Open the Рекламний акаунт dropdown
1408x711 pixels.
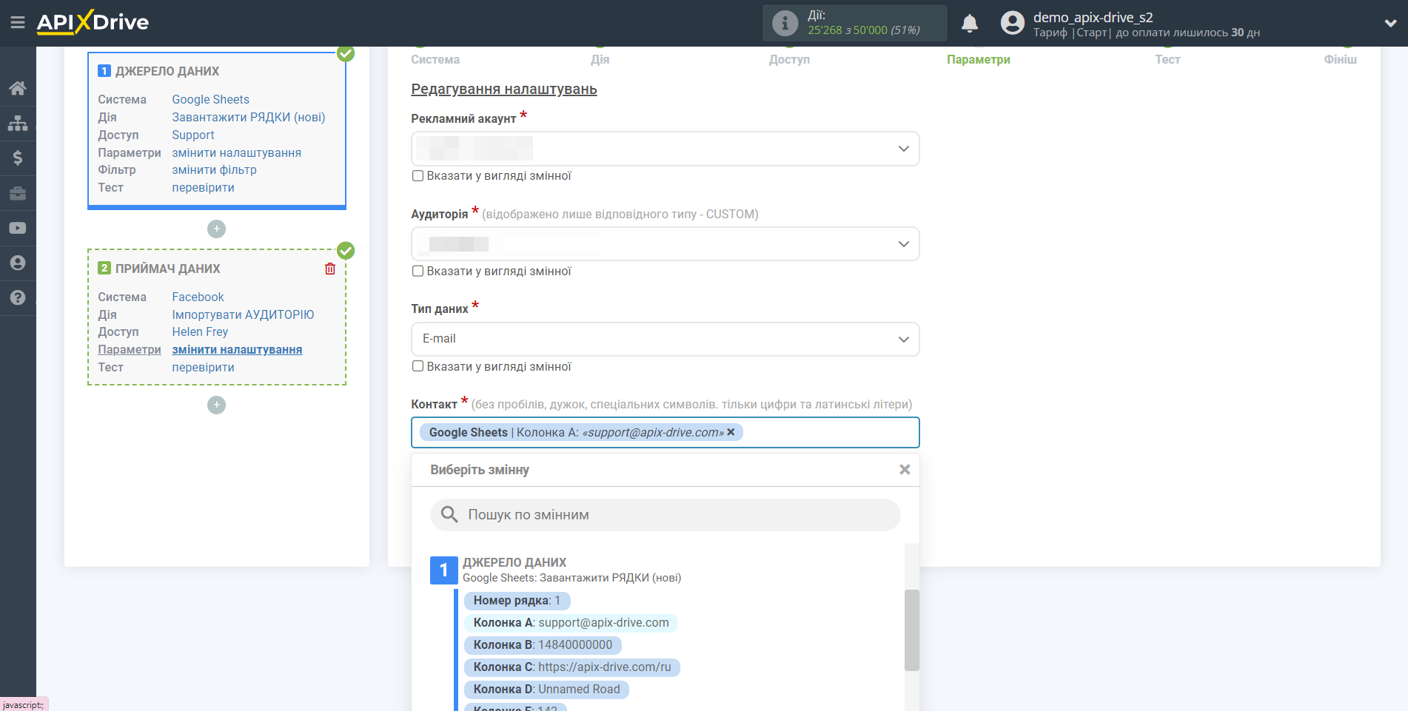665,149
